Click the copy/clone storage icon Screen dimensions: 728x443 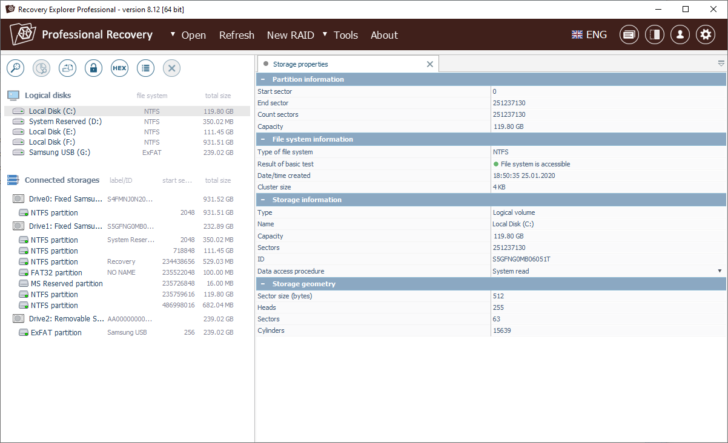tap(67, 68)
